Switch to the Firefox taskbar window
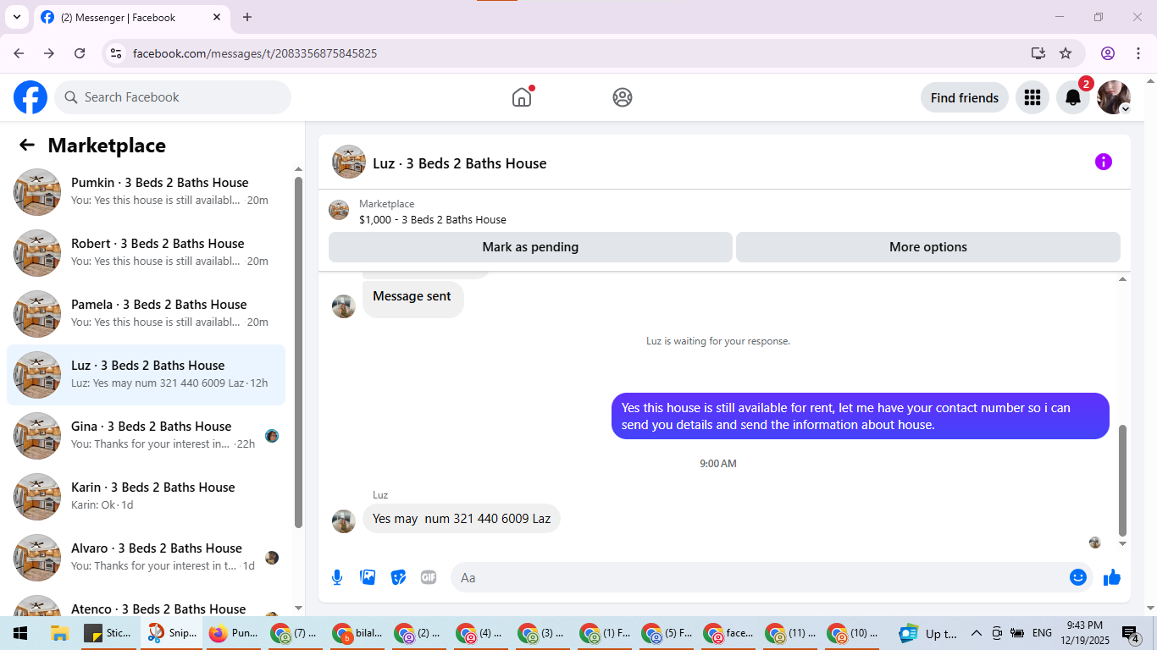 [x=234, y=633]
